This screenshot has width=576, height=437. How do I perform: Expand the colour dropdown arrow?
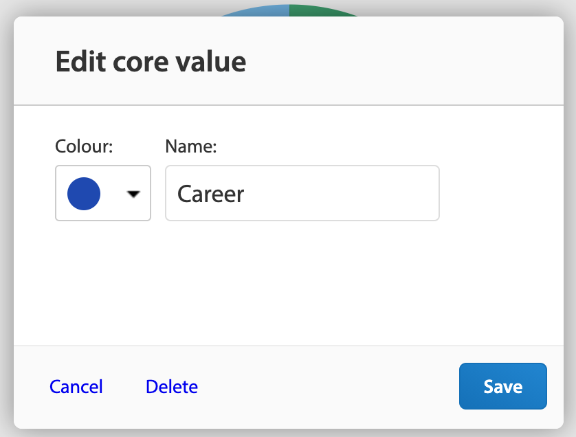[x=133, y=194]
